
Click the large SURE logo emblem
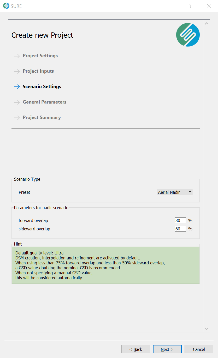click(x=188, y=35)
